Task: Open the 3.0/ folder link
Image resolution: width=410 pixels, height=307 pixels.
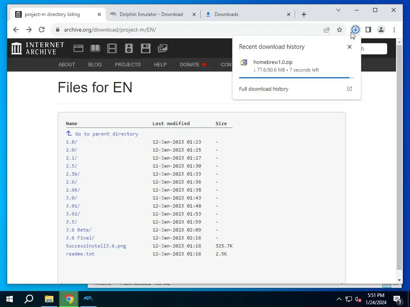Action: click(x=71, y=198)
